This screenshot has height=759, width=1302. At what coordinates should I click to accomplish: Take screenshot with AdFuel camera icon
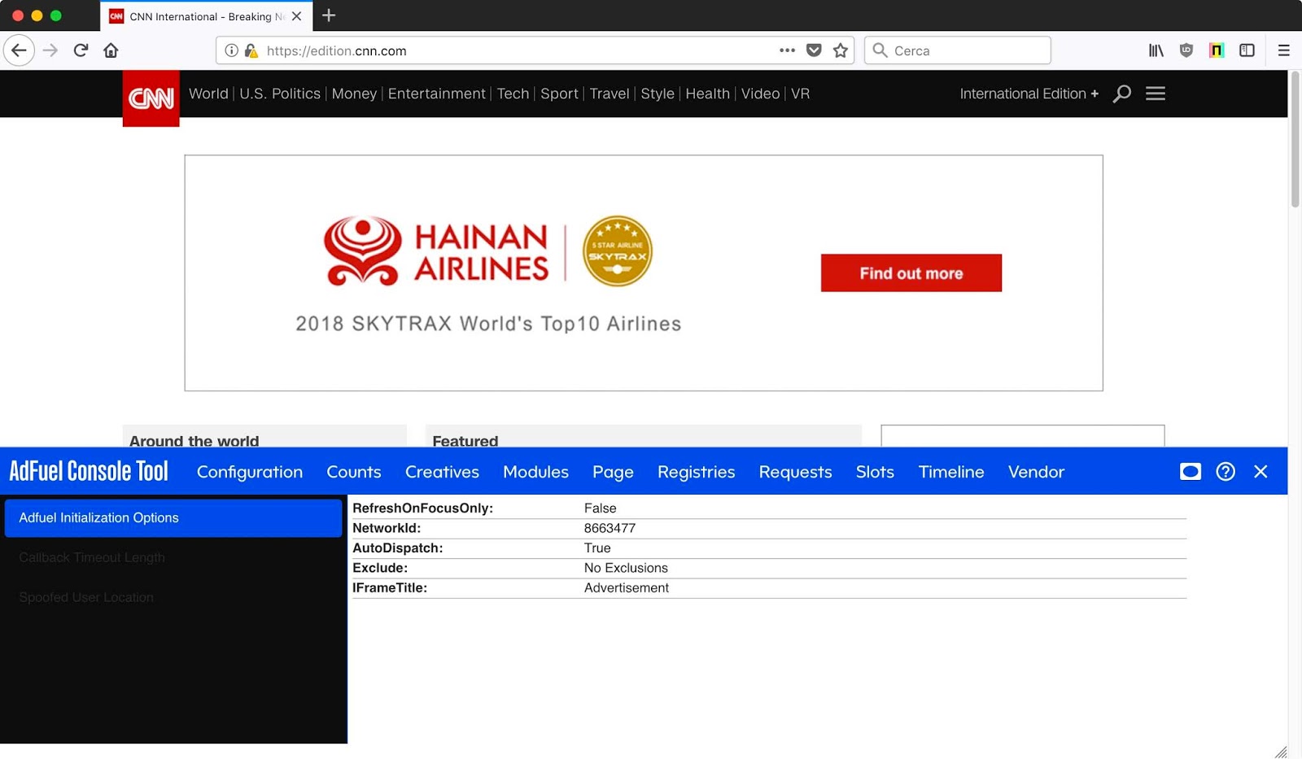(1191, 472)
